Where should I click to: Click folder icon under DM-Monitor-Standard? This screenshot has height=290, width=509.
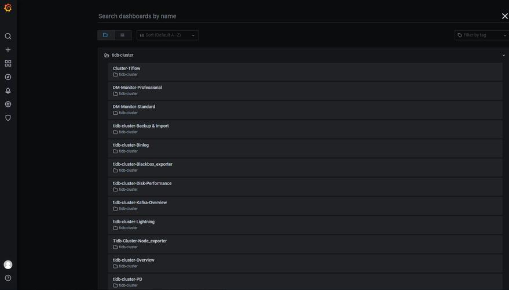coord(115,113)
